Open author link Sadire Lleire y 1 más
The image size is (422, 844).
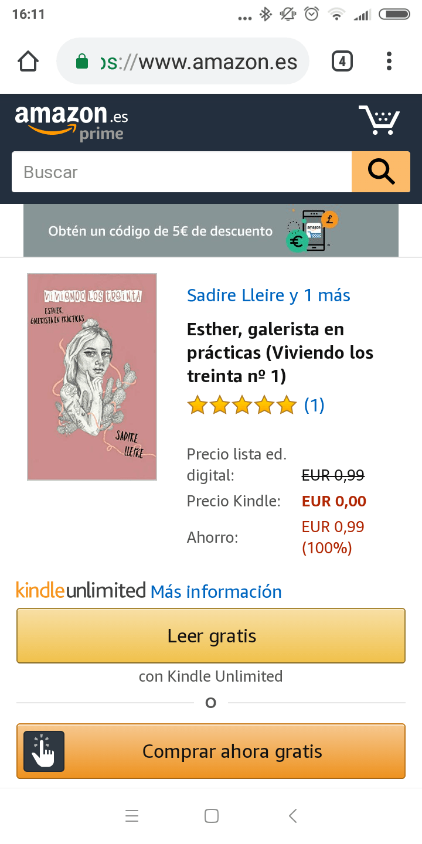click(268, 295)
